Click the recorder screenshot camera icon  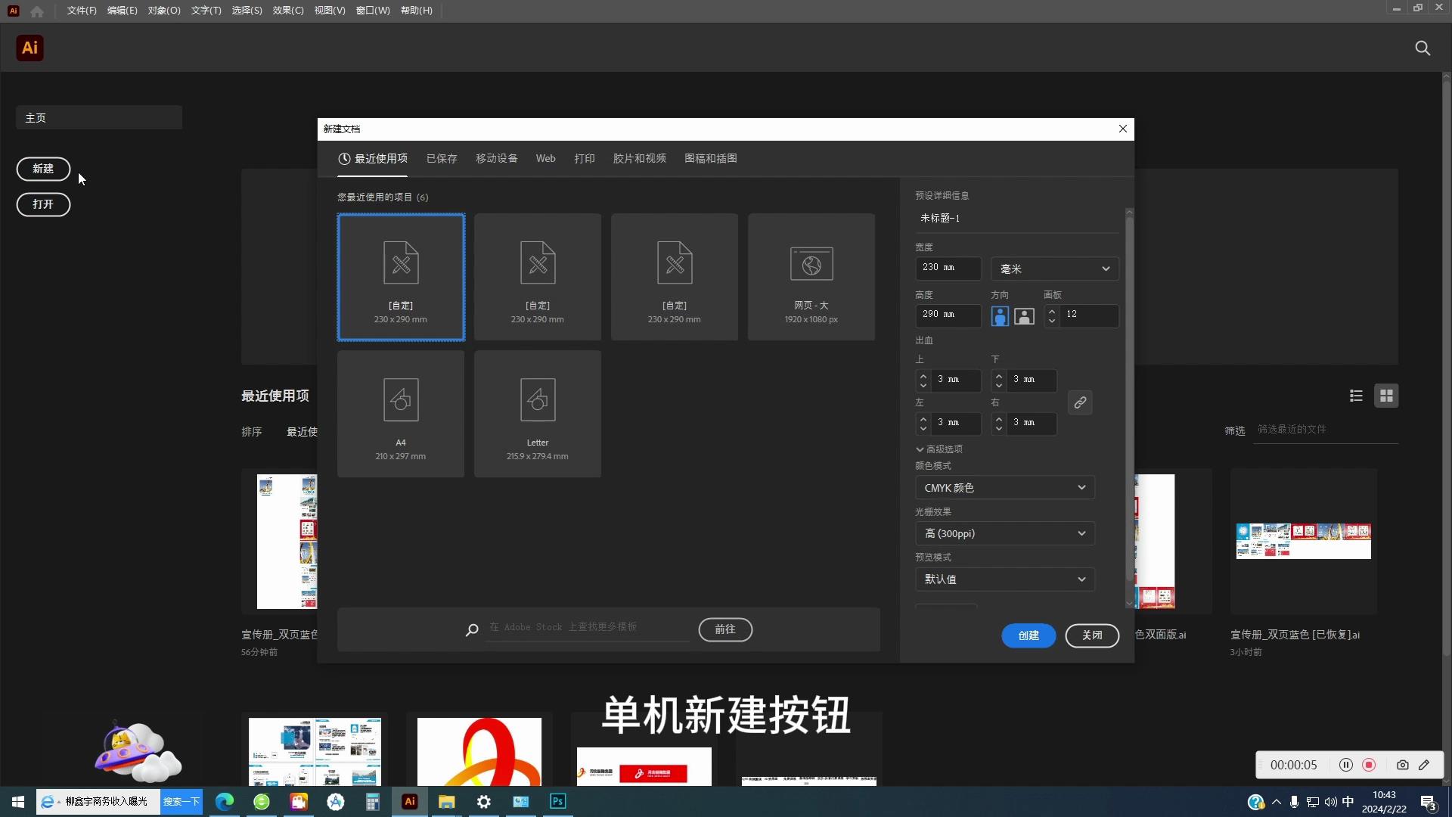1403,765
